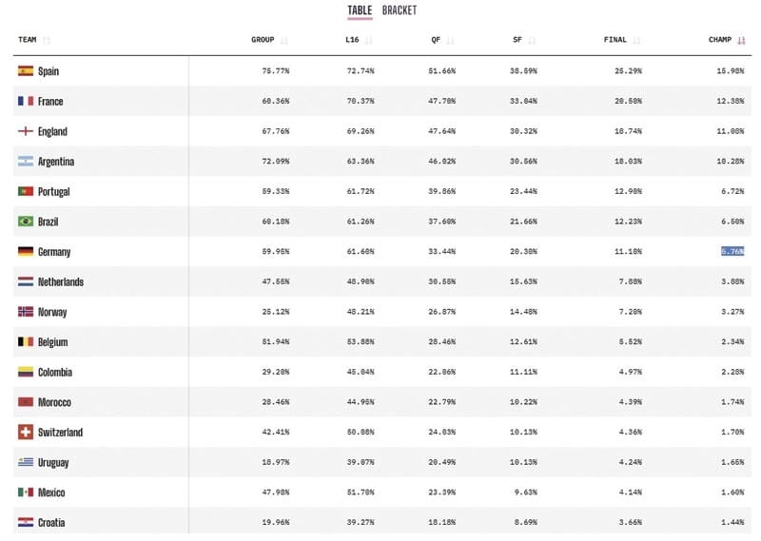761x541 pixels.
Task: Click Germany's highlighted CHAMP percentage
Action: pyautogui.click(x=732, y=252)
